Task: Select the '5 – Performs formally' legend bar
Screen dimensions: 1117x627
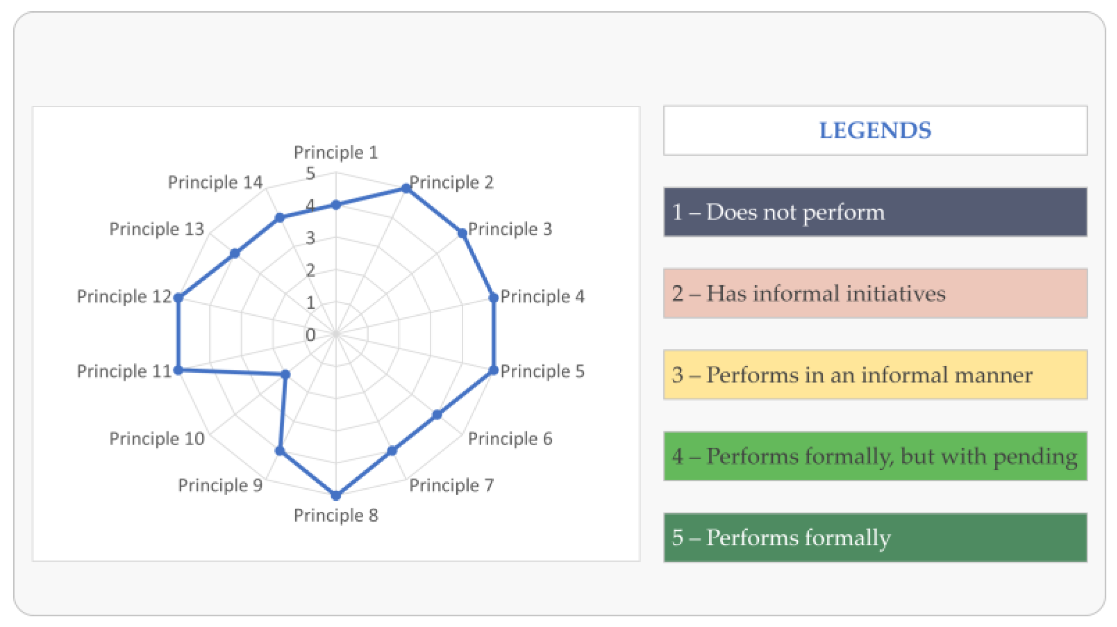Action: tap(875, 537)
